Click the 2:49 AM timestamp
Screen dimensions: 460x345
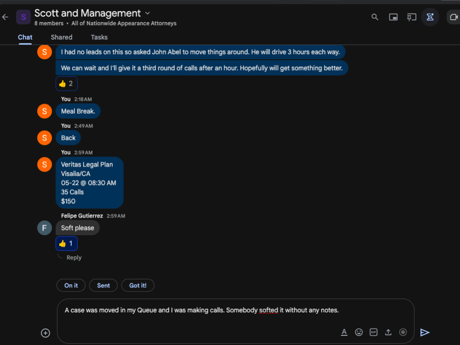click(83, 126)
